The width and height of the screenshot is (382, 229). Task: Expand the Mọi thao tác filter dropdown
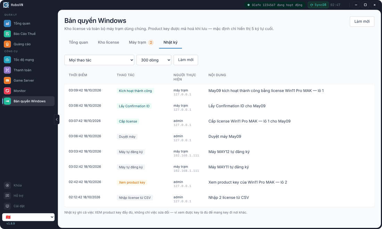click(99, 60)
